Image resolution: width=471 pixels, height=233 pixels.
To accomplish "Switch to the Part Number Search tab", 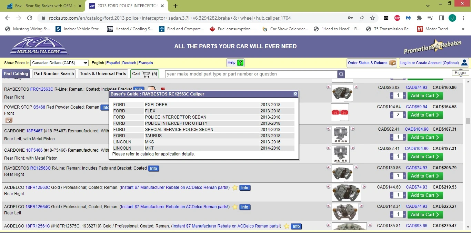I will [54, 74].
